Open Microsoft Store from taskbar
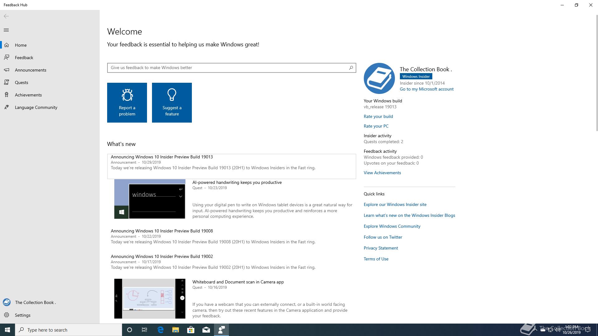 coord(191,330)
